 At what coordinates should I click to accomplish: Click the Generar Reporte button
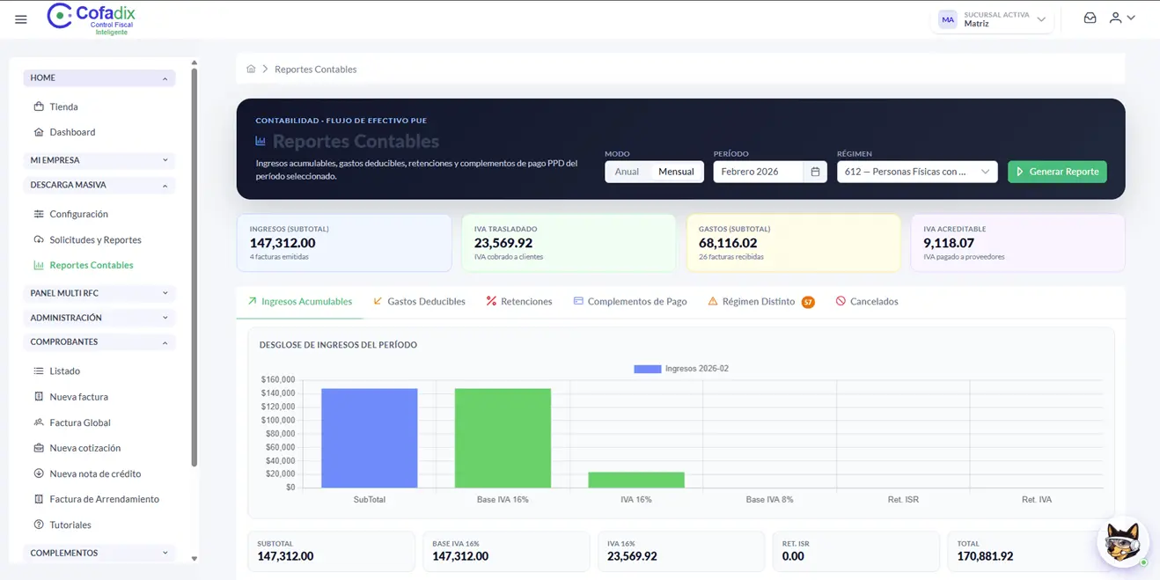[x=1057, y=172]
